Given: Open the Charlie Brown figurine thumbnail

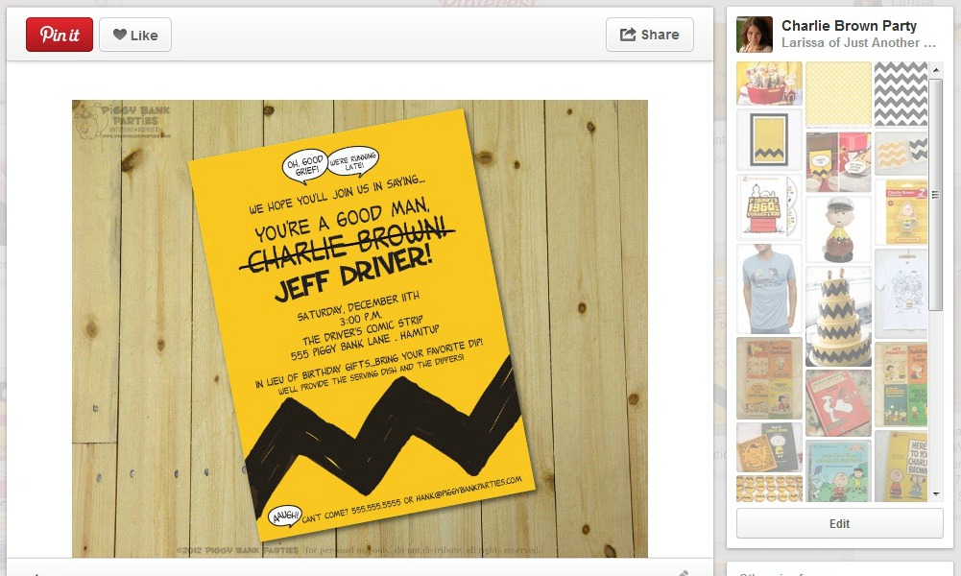Looking at the screenshot, I should (838, 229).
